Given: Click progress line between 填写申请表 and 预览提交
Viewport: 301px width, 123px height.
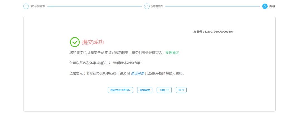Looking at the screenshot, I should tap(95, 6).
